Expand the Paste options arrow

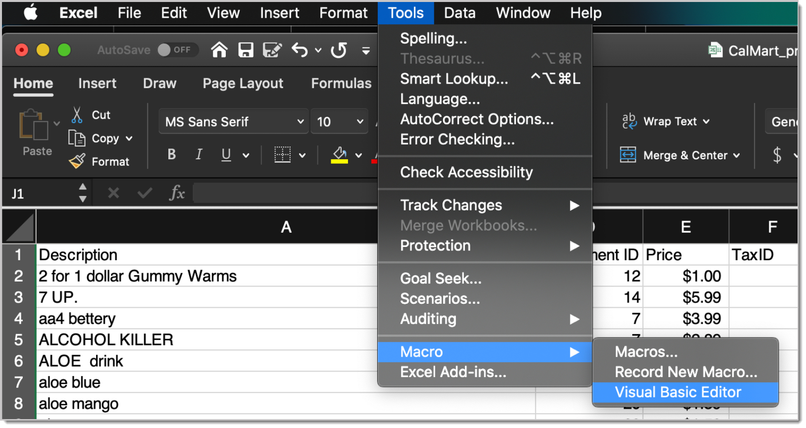pos(56,123)
